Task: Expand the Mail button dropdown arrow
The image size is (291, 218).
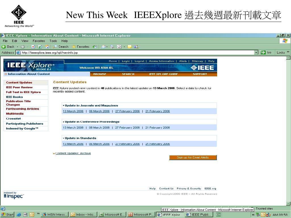Action: click(107, 47)
